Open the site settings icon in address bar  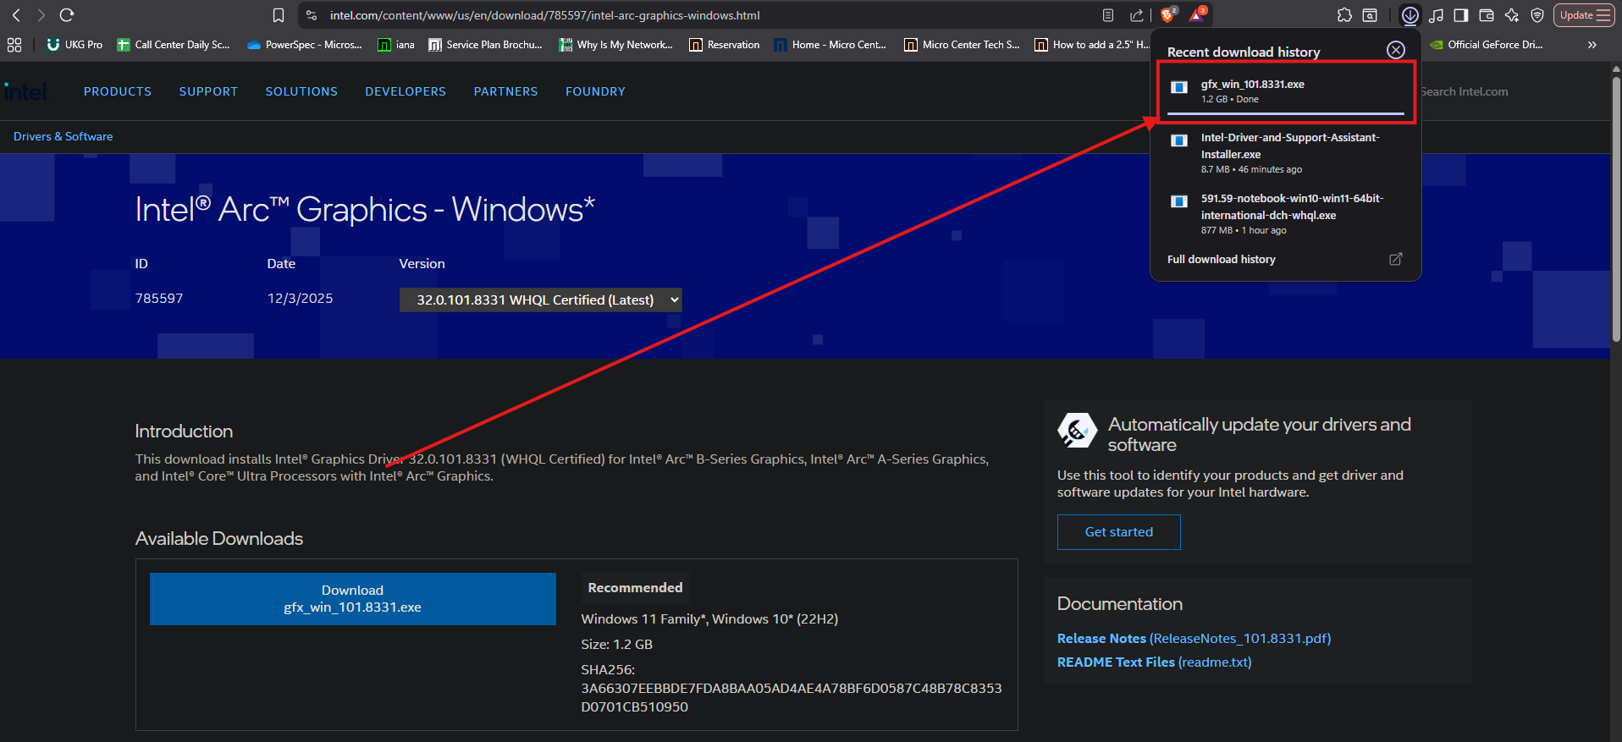pos(312,15)
